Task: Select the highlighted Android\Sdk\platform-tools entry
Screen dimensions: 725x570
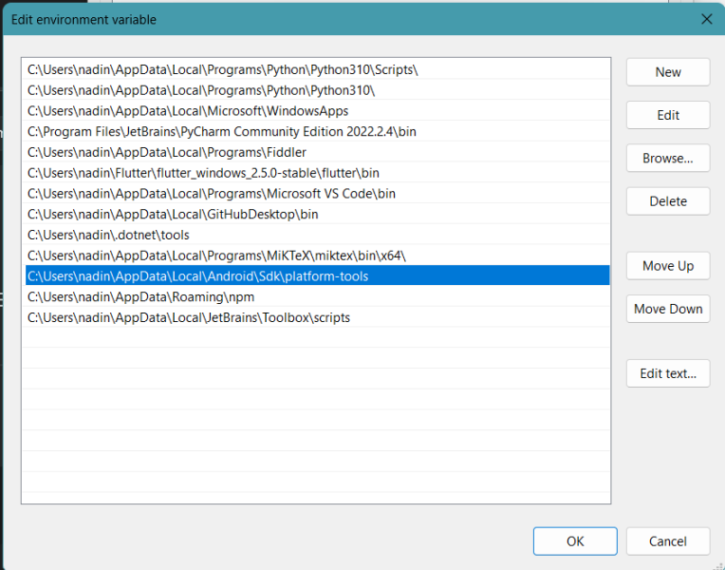Action: [317, 276]
